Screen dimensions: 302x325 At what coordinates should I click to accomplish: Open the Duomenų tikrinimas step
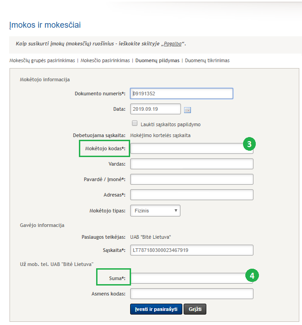[x=206, y=60]
